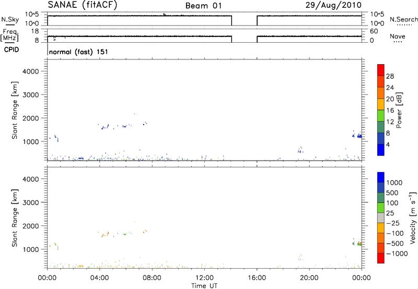Click the Slant Range [km] label of velocity panel
418x289 pixels.
(15, 218)
